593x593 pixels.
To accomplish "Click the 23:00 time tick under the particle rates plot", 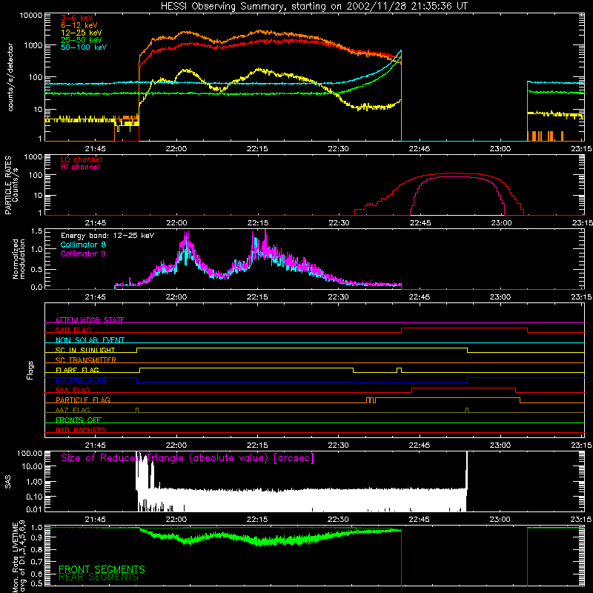I will coord(501,223).
